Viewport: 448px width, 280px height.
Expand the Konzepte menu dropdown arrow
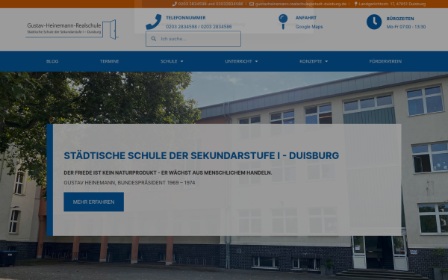[x=326, y=61]
